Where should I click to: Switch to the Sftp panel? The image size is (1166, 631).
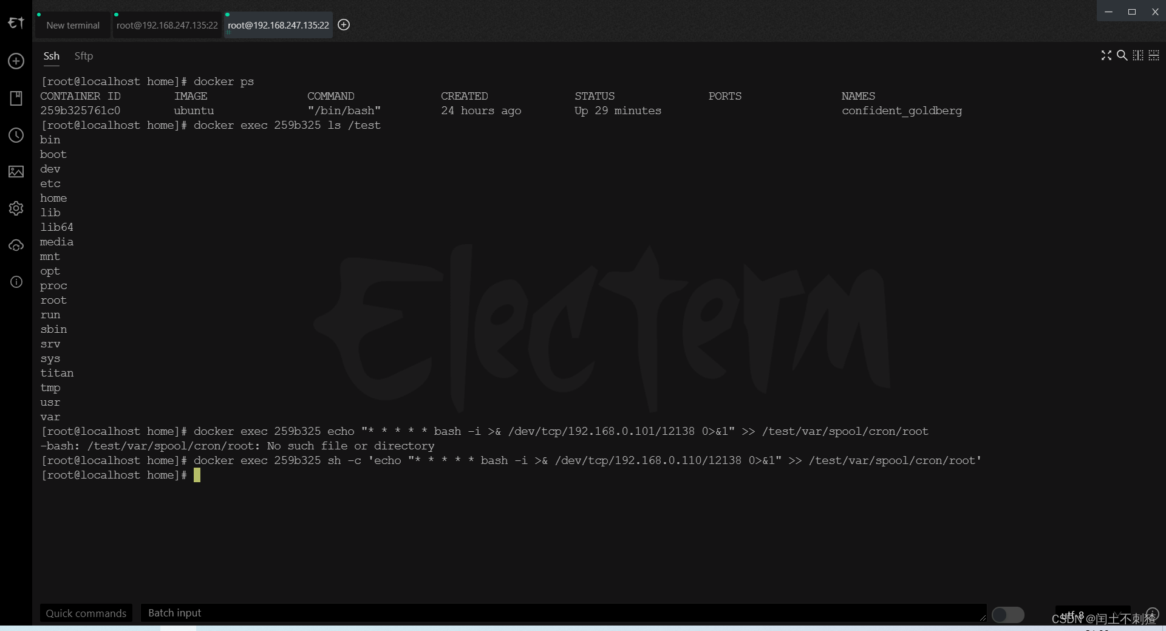84,56
